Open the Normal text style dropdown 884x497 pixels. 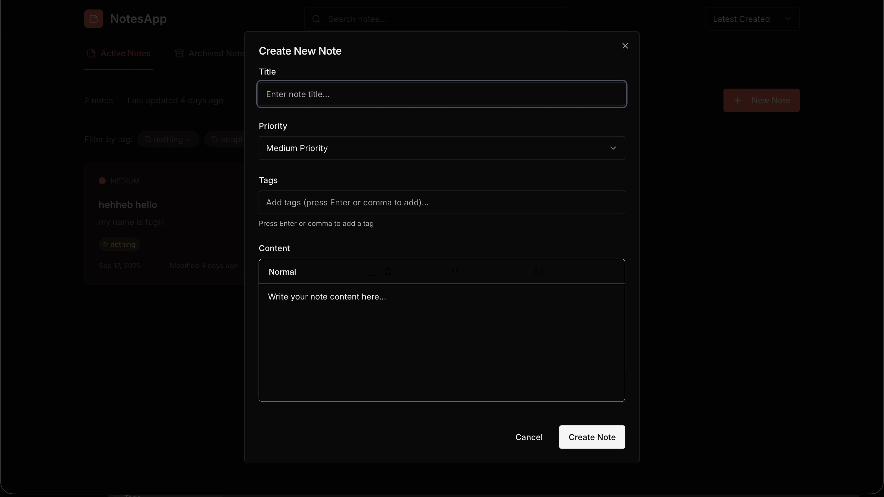pyautogui.click(x=282, y=272)
